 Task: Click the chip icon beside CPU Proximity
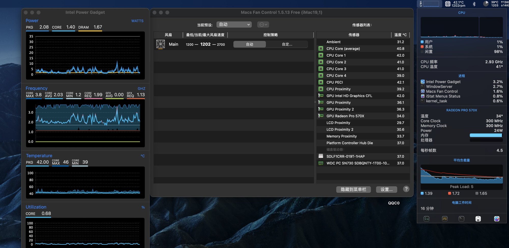coord(321,89)
